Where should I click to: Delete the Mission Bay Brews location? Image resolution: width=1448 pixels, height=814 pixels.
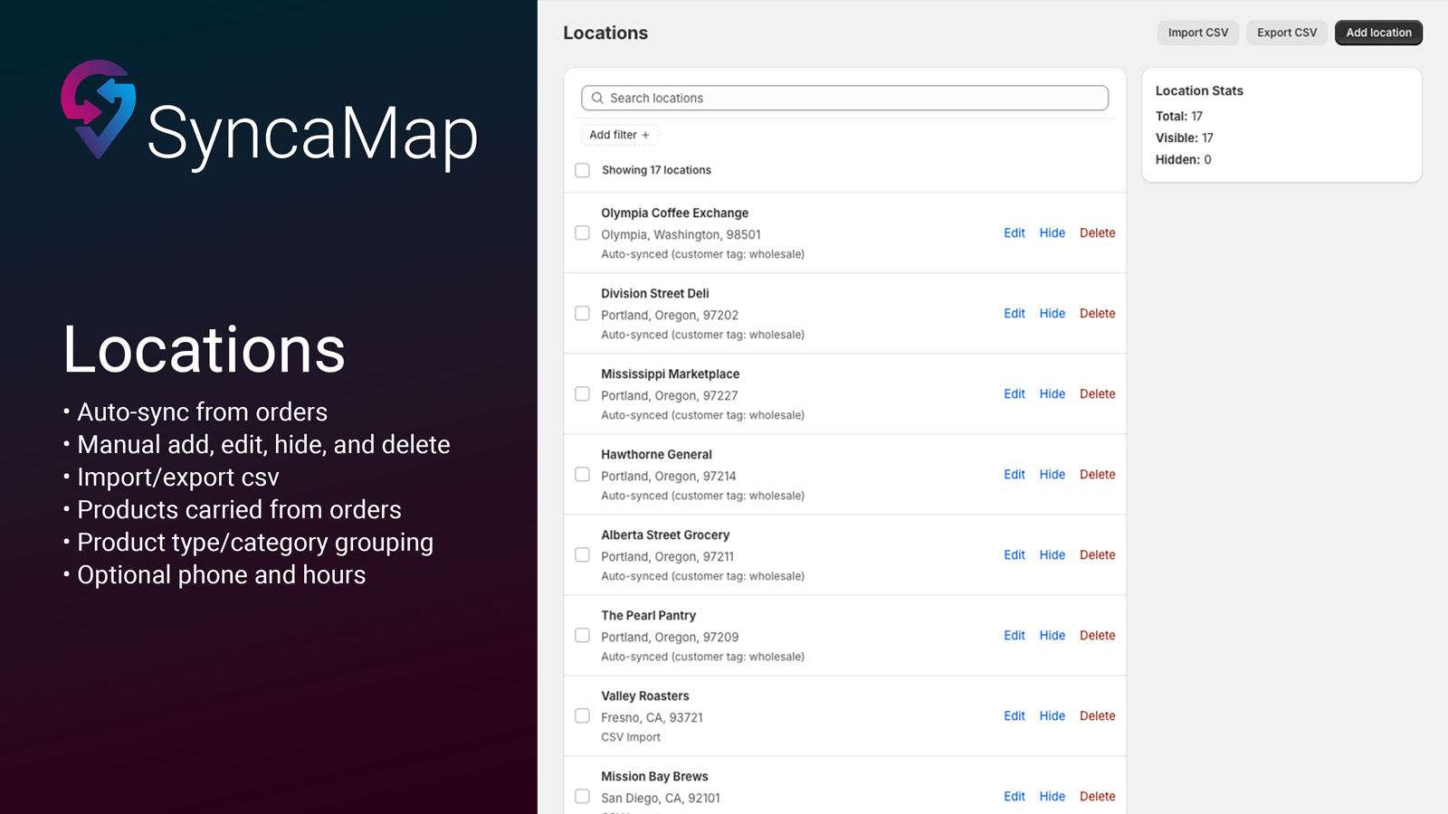(1098, 796)
